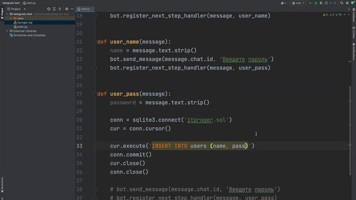Go to the previous highlighted error (up arrow)
356x200 pixels.
(x=345, y=15)
